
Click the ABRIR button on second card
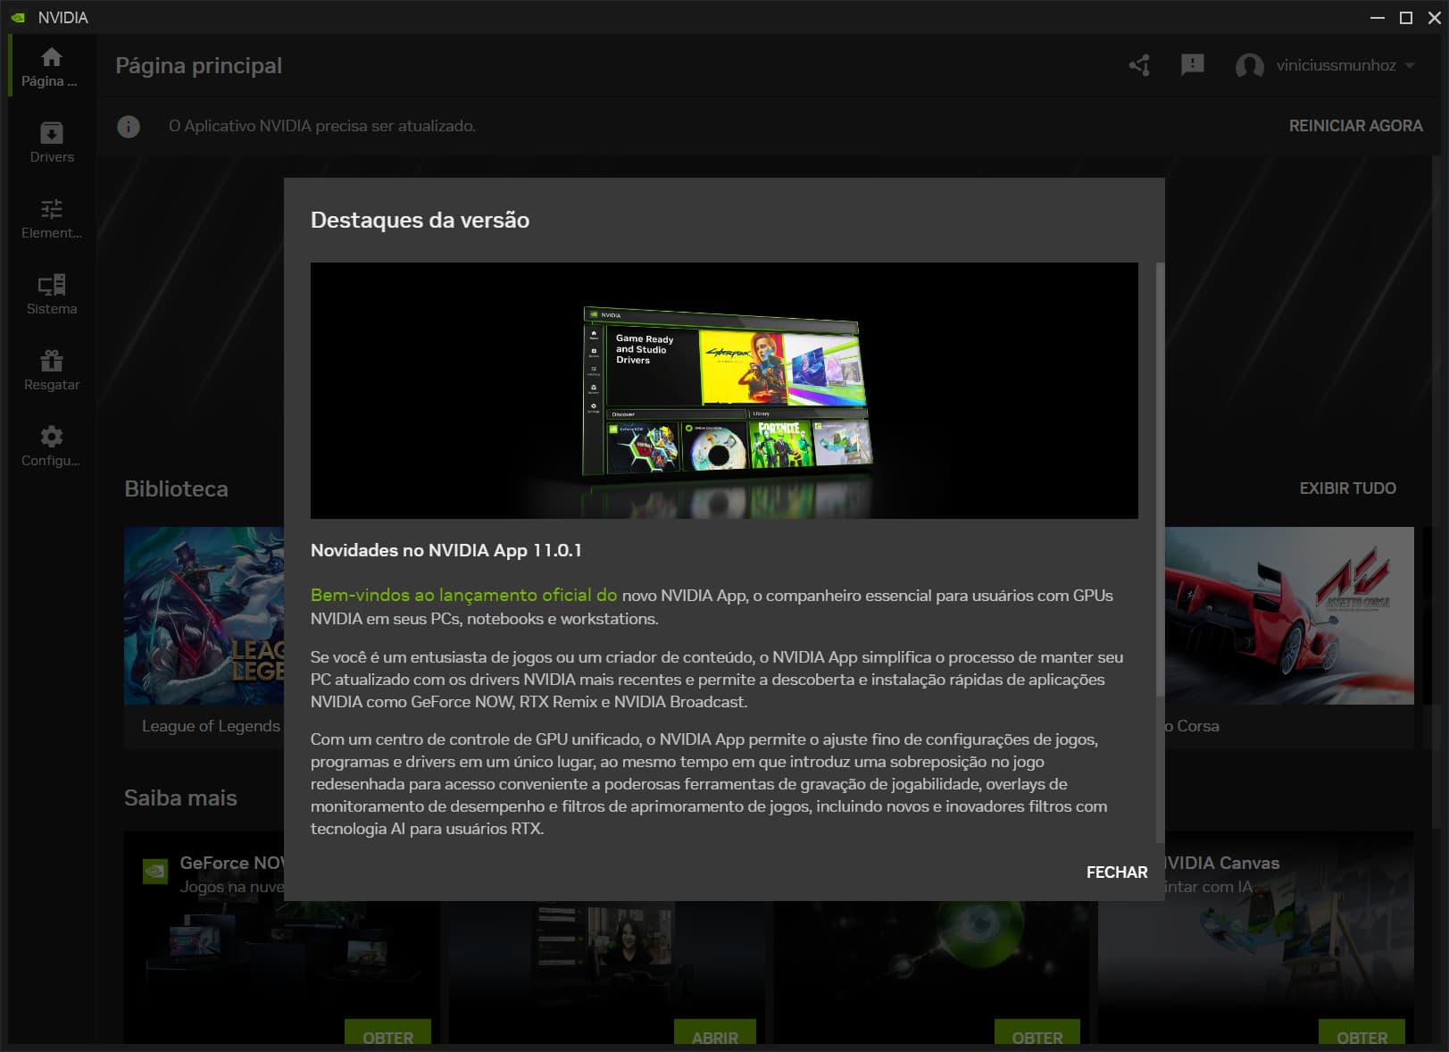(715, 1034)
